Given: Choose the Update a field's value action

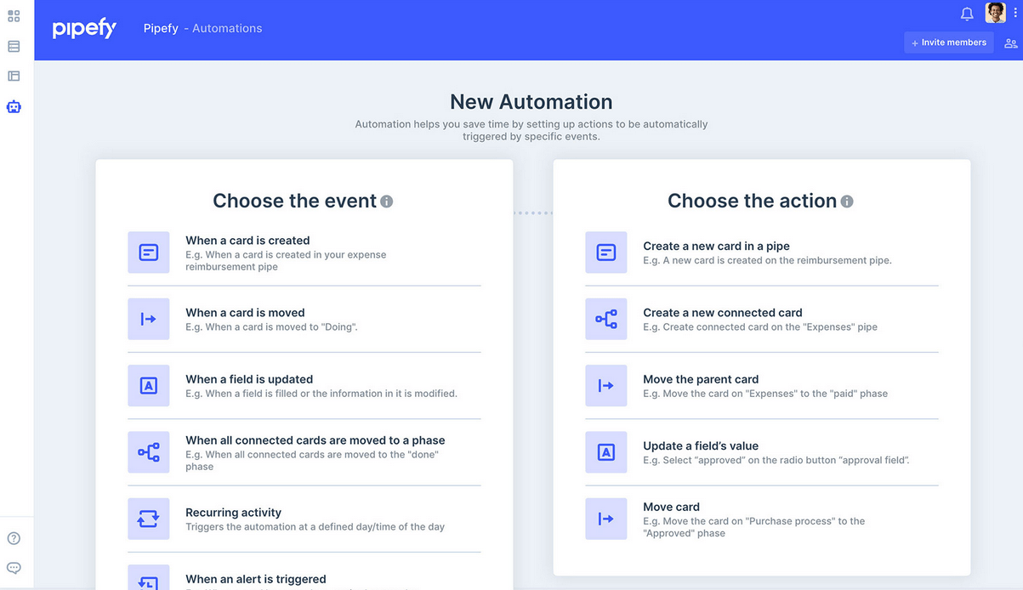Looking at the screenshot, I should click(762, 452).
